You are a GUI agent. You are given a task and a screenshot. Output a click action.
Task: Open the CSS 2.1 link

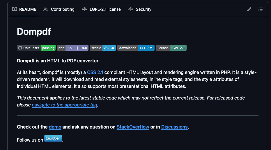pos(95,72)
